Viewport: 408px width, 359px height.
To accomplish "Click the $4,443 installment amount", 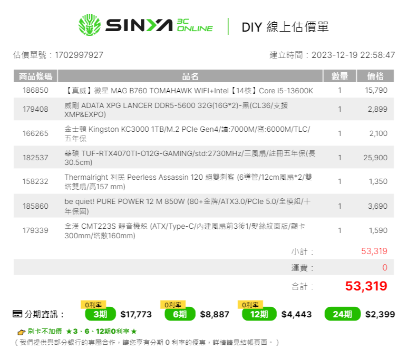I will 296,314.
